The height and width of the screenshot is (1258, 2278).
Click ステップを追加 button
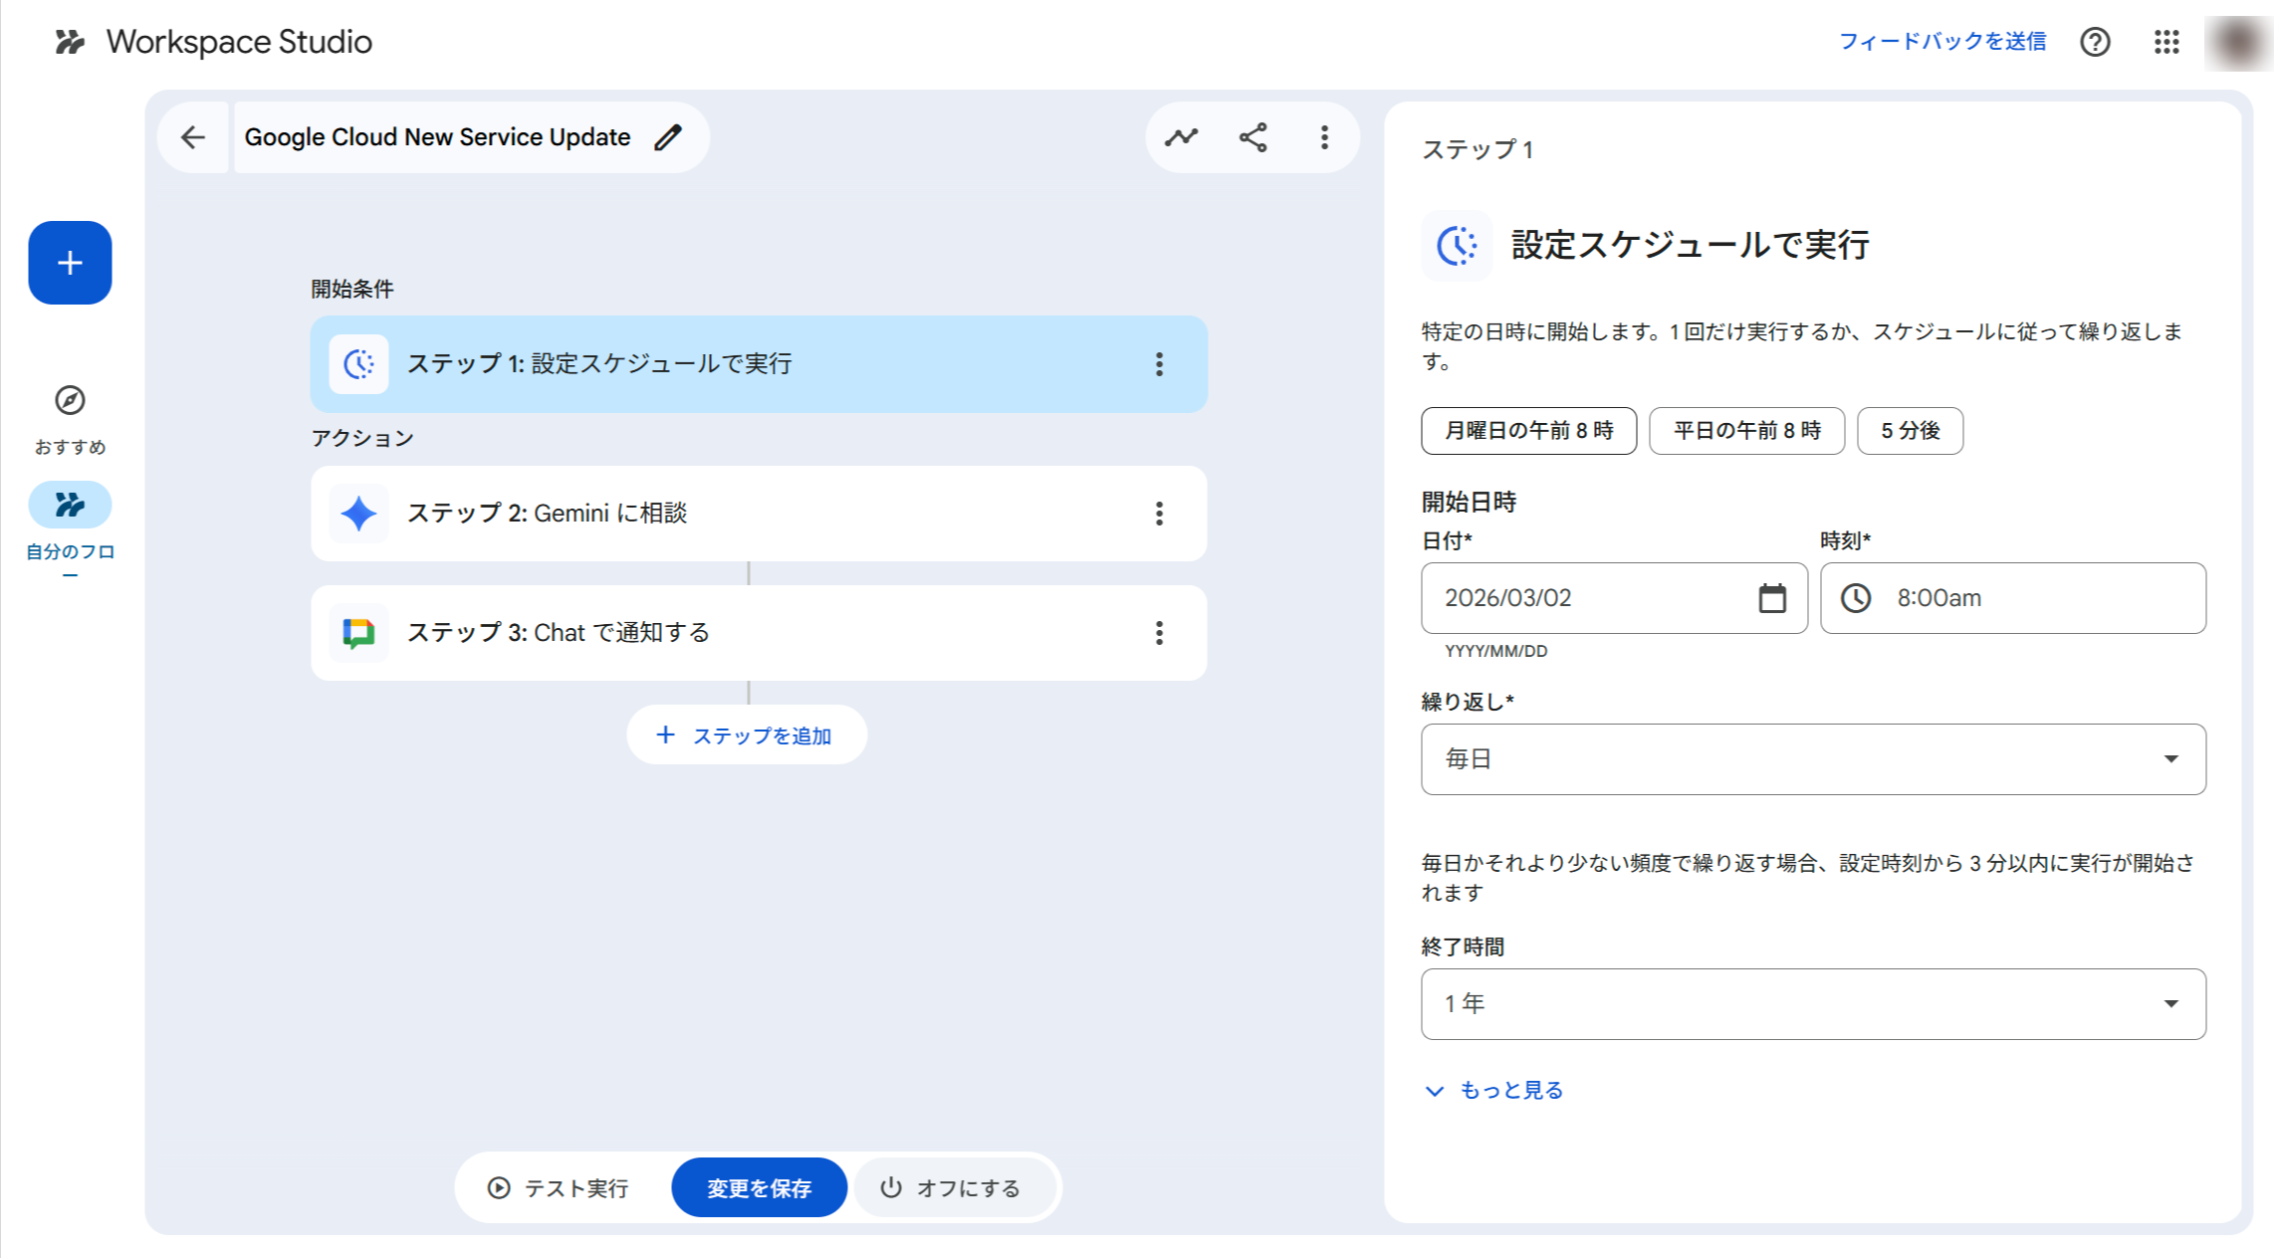coord(747,735)
